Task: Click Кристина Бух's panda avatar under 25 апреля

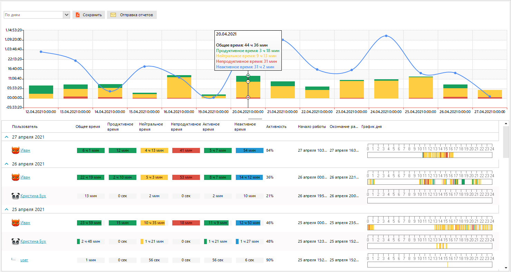Action: coord(15,241)
